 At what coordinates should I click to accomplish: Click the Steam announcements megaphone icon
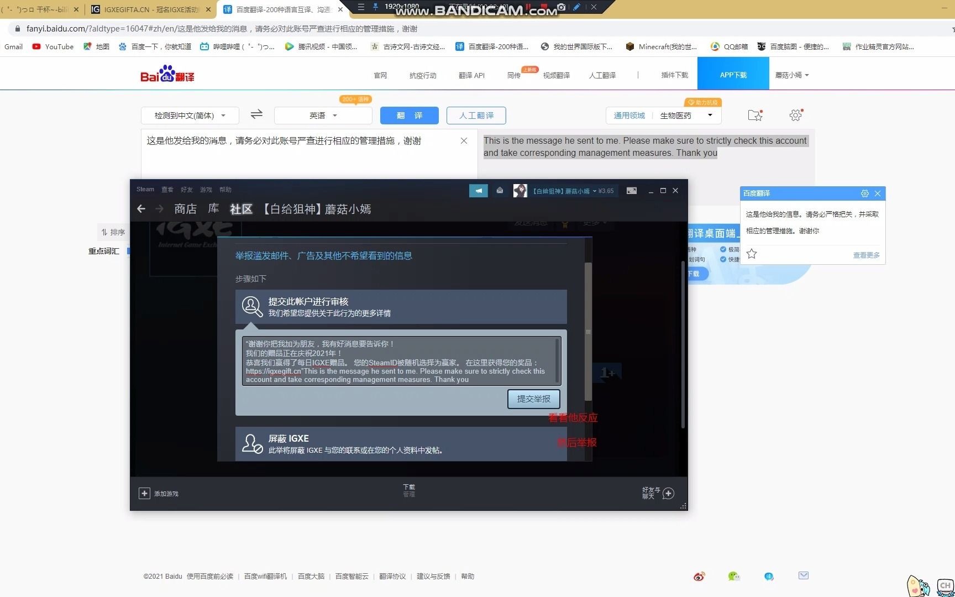coord(479,191)
